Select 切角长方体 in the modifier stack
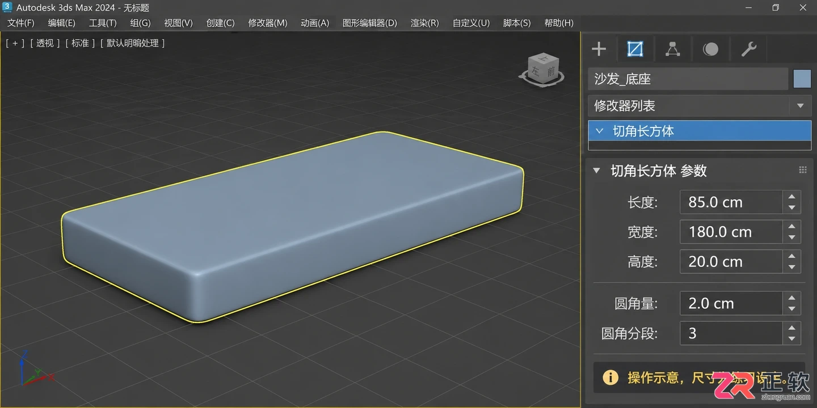This screenshot has height=408, width=817. click(x=700, y=131)
